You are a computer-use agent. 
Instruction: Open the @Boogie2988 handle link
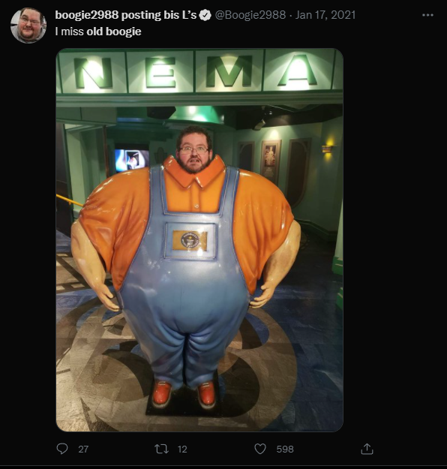pos(250,15)
